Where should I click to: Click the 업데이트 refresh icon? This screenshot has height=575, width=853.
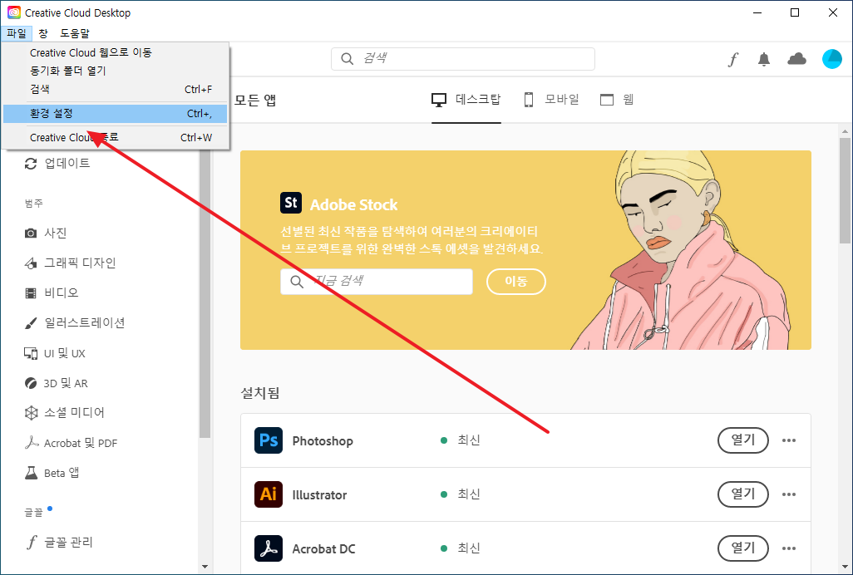pyautogui.click(x=31, y=164)
